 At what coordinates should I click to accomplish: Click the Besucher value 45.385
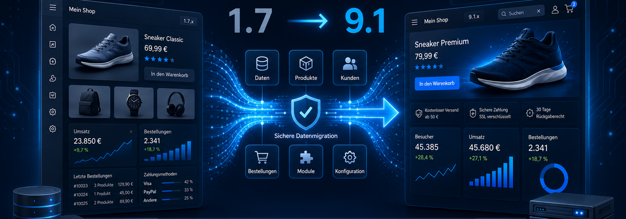coord(427,147)
